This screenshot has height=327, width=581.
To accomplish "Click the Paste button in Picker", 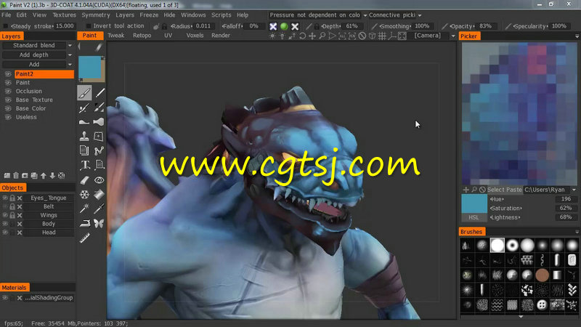I will [x=513, y=190].
